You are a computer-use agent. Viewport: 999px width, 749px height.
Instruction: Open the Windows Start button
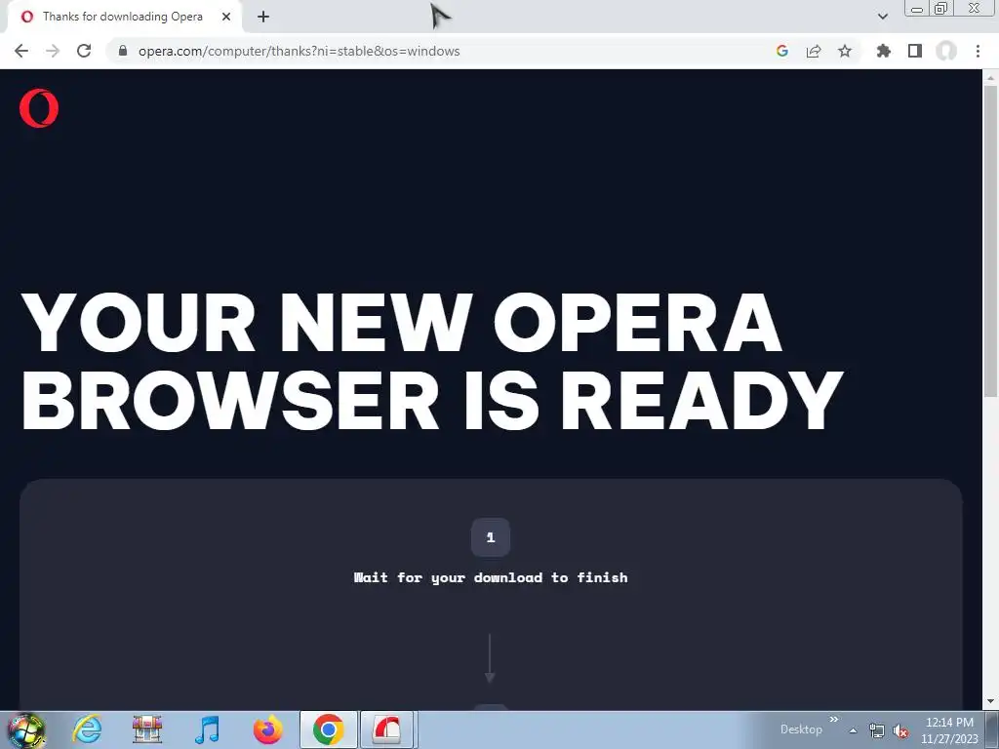(26, 729)
